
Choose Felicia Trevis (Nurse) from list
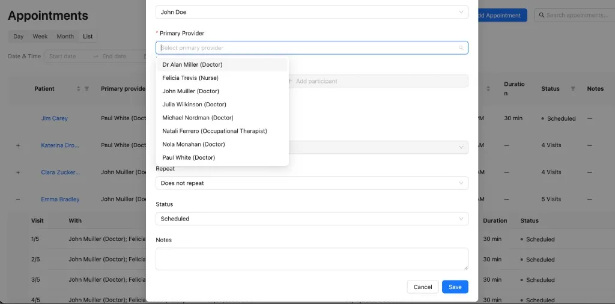(x=222, y=78)
